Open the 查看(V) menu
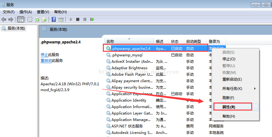This screenshot has height=137, width=272. pyautogui.click(x=43, y=12)
